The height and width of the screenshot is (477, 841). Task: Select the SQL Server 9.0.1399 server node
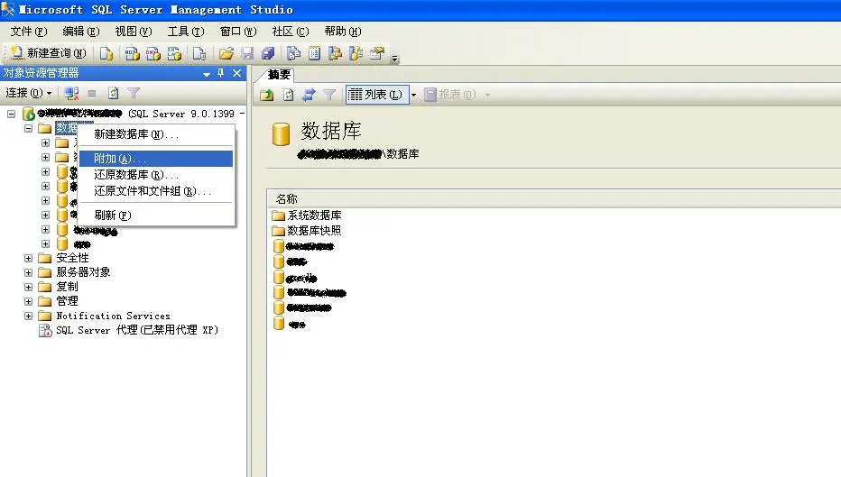coord(134,114)
